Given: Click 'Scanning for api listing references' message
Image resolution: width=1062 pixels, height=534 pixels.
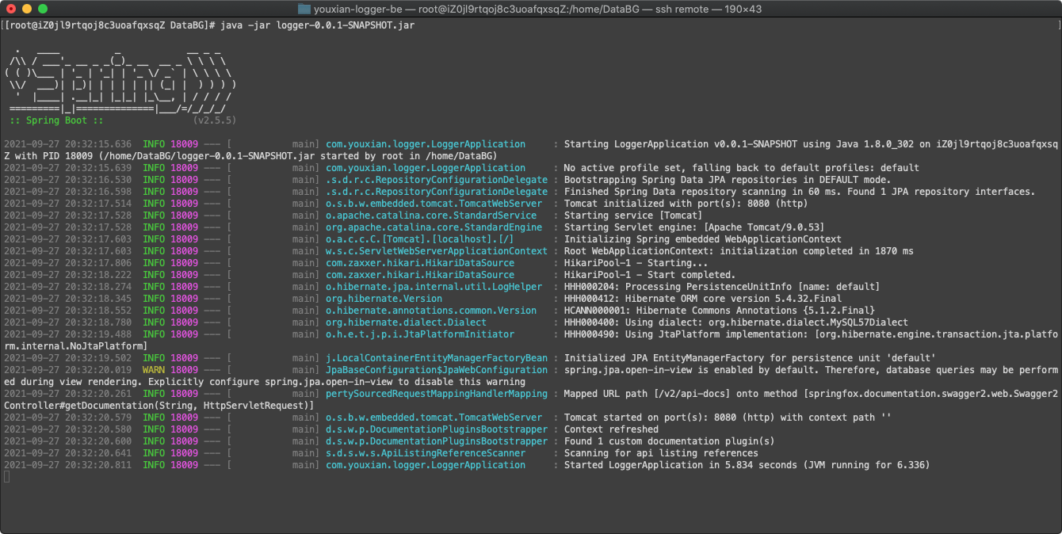Looking at the screenshot, I should click(x=661, y=453).
